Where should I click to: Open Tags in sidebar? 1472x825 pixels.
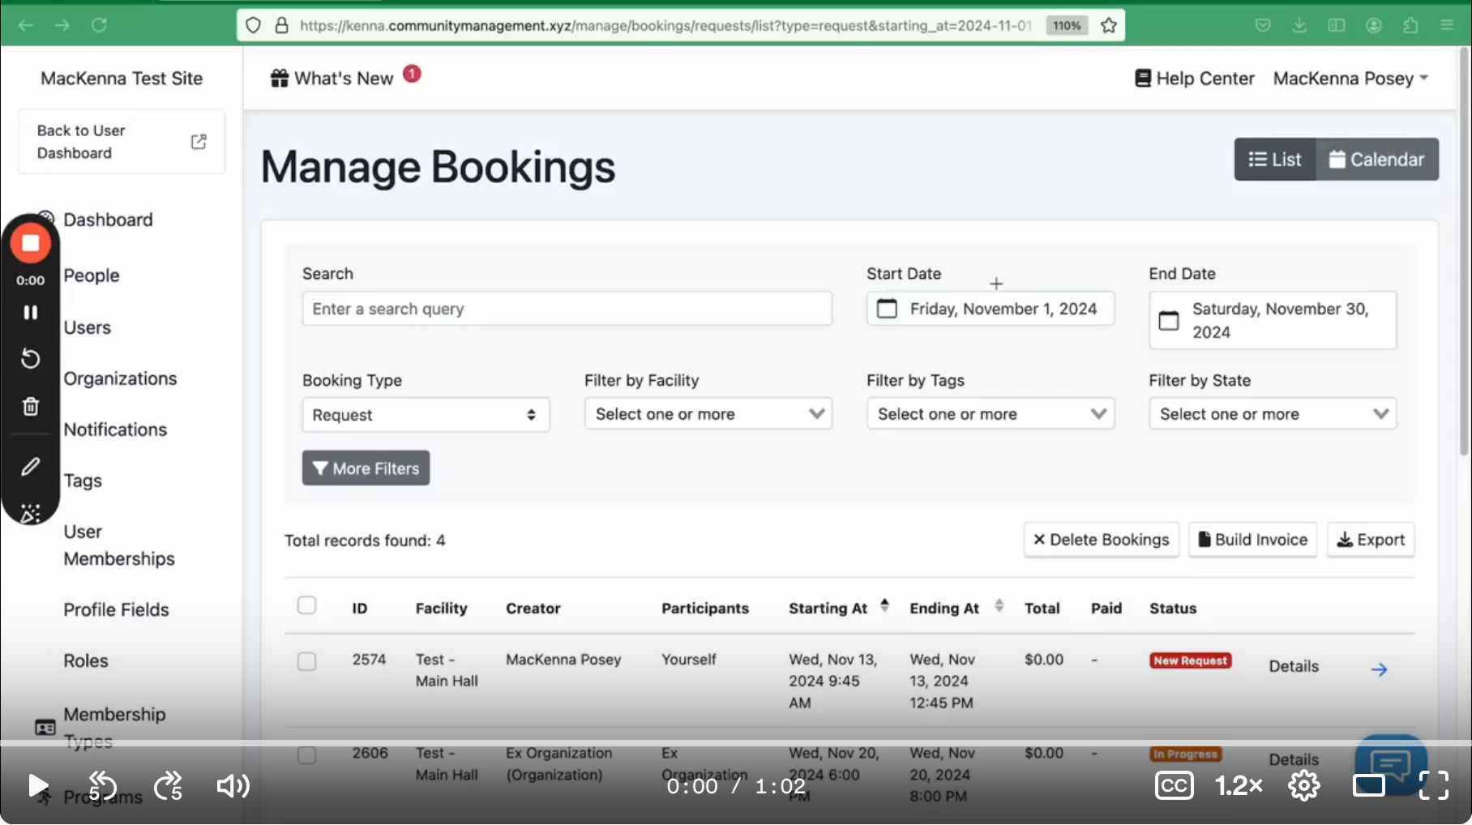click(83, 481)
